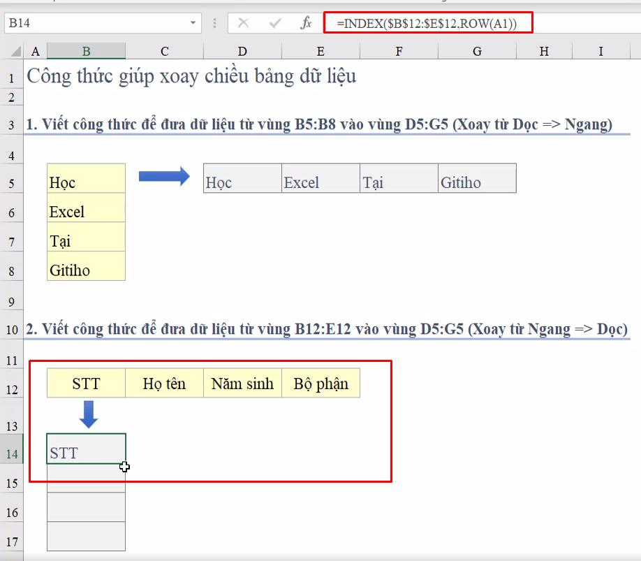Click the Insert Function (fx) icon

tap(305, 23)
